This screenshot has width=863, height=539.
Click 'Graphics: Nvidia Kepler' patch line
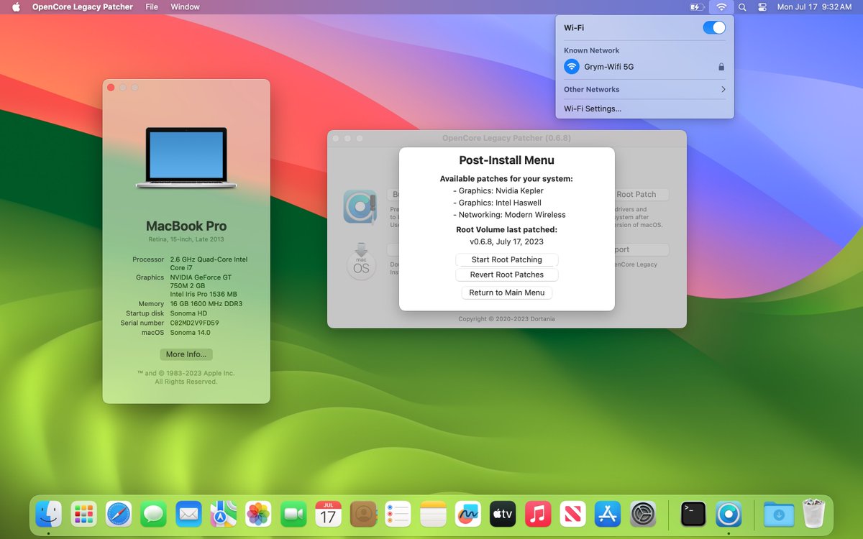pyautogui.click(x=498, y=191)
